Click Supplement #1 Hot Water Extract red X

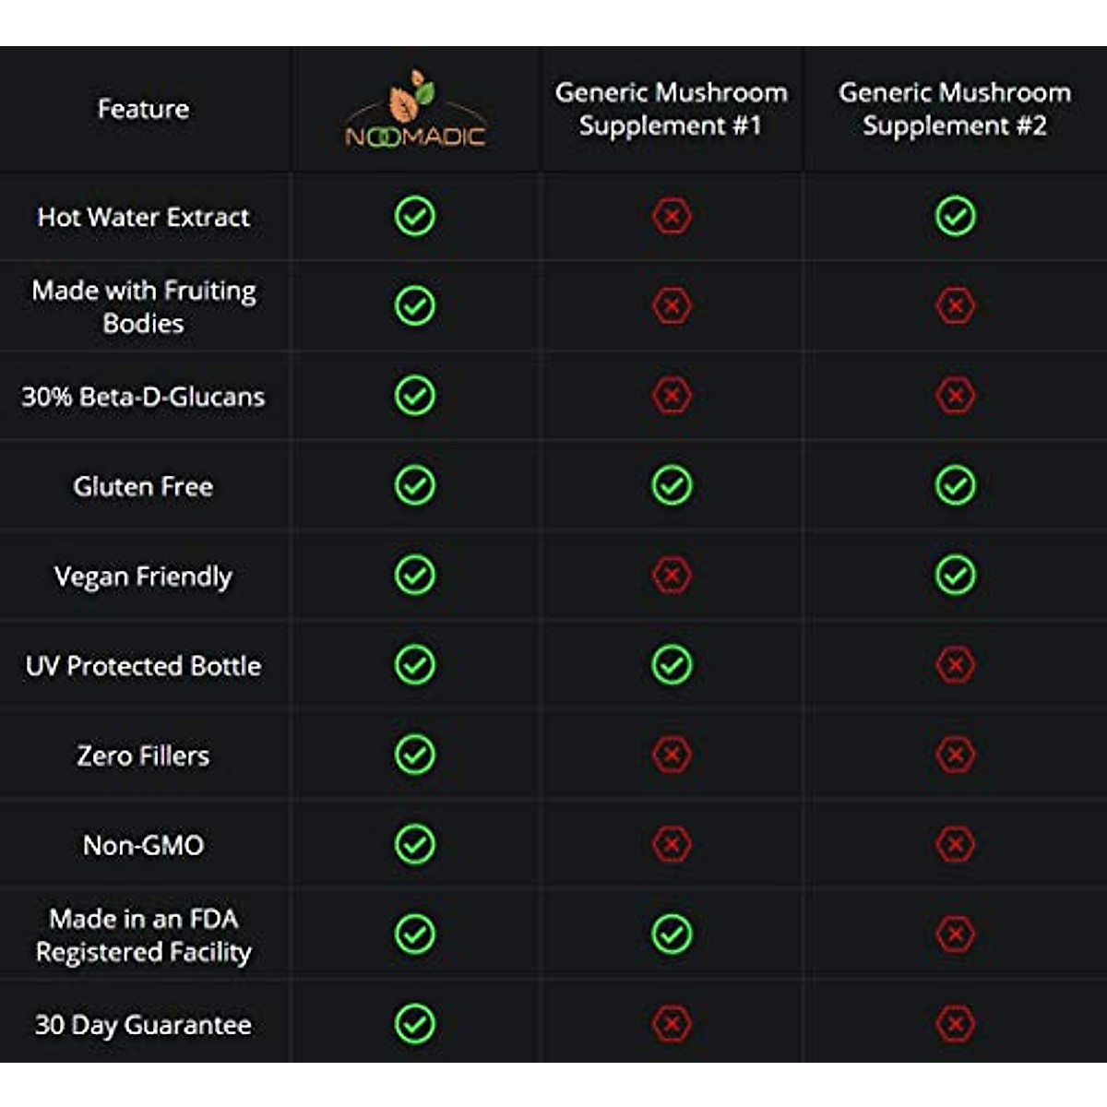672,217
